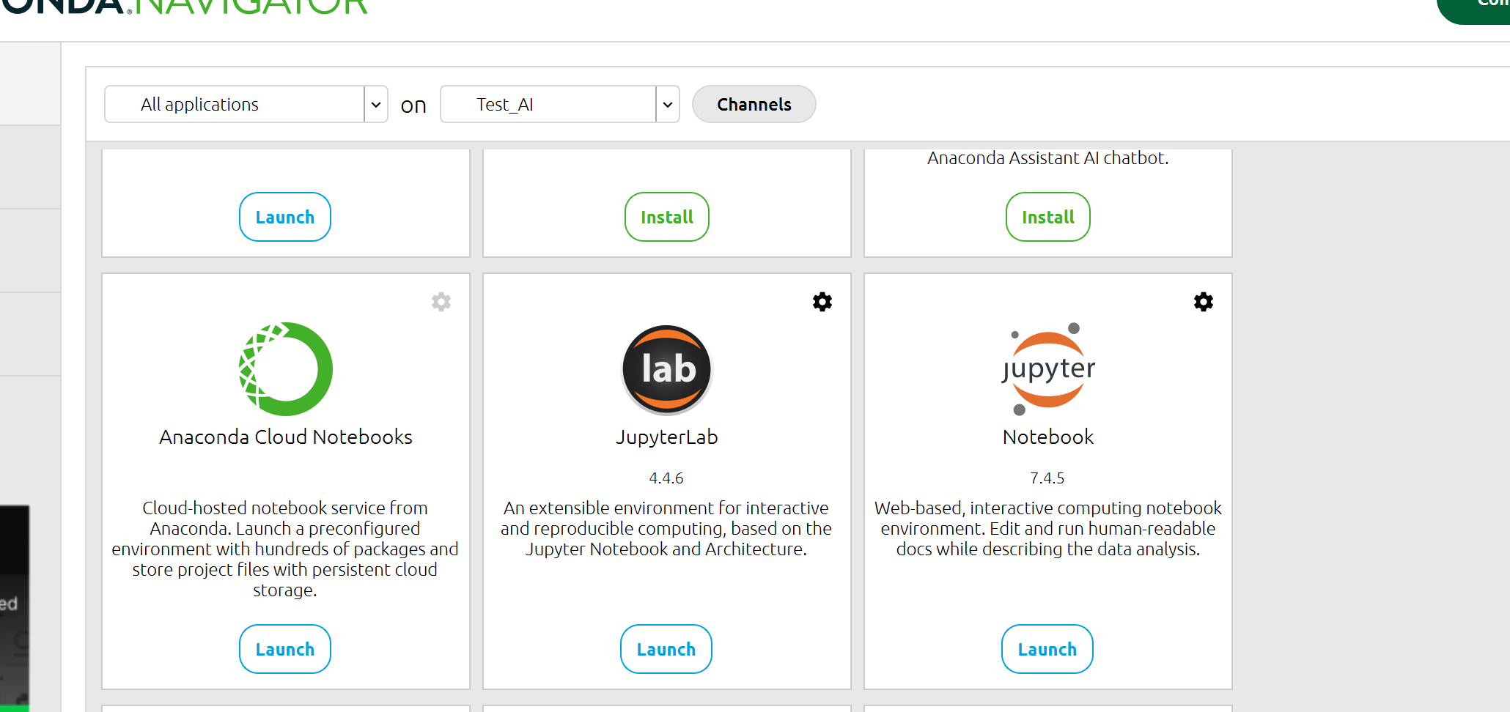The image size is (1510, 712).
Task: Click Install in the top middle card
Action: [667, 217]
